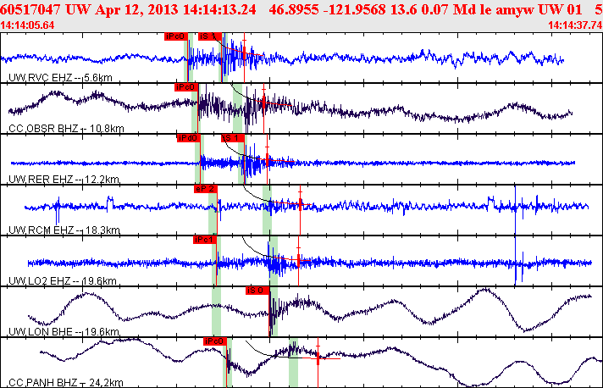Click the event ID 60517047 in header

pyautogui.click(x=30, y=9)
